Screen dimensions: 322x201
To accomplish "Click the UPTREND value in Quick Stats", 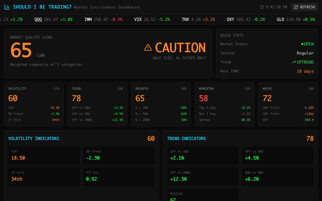I will click(x=305, y=62).
